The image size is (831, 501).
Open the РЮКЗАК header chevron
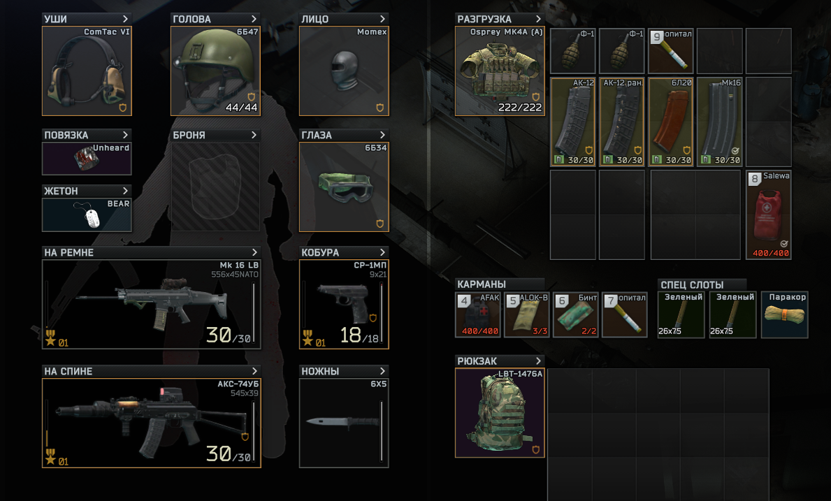click(x=538, y=361)
